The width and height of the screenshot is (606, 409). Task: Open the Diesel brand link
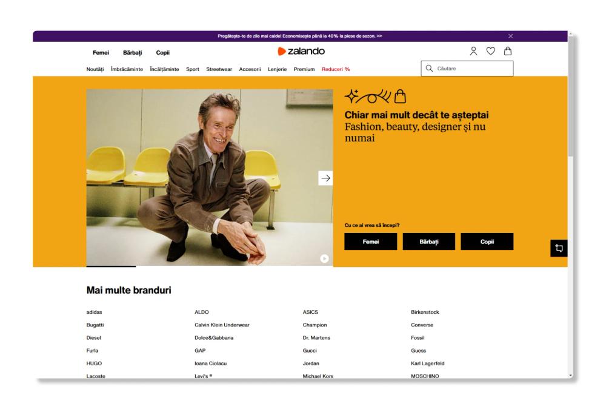(x=93, y=338)
